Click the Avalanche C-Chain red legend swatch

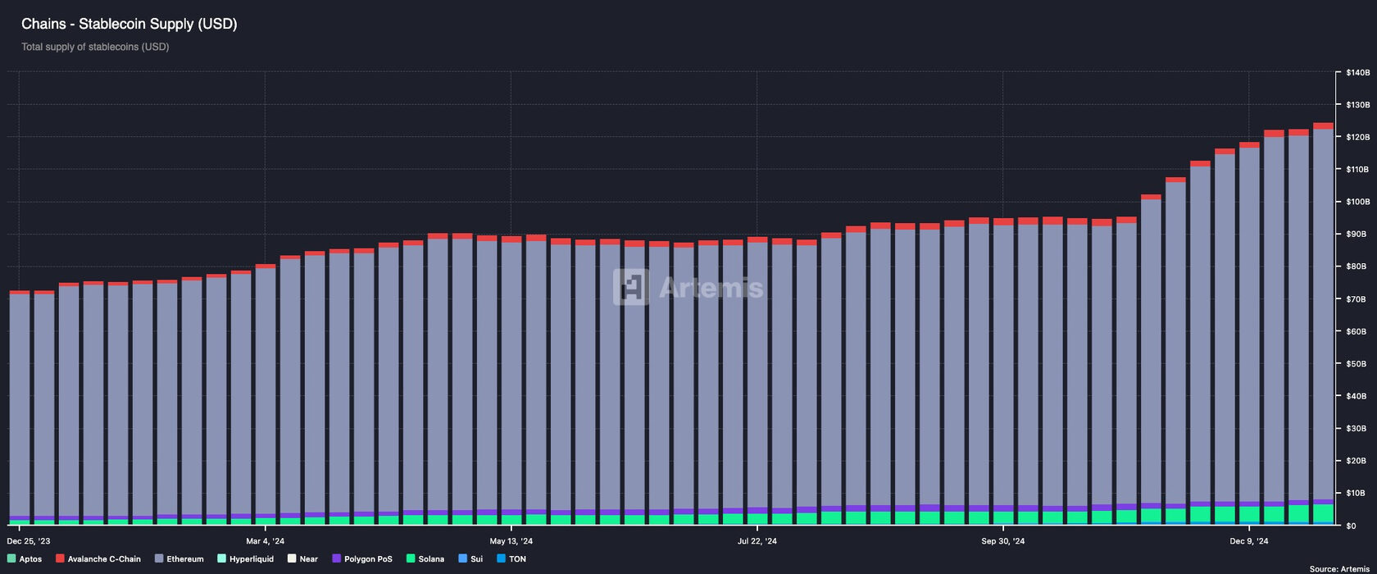[60, 558]
